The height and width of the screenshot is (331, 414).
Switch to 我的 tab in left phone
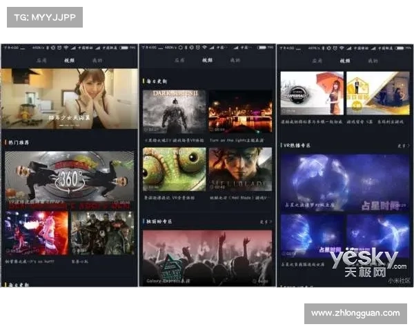click(97, 61)
